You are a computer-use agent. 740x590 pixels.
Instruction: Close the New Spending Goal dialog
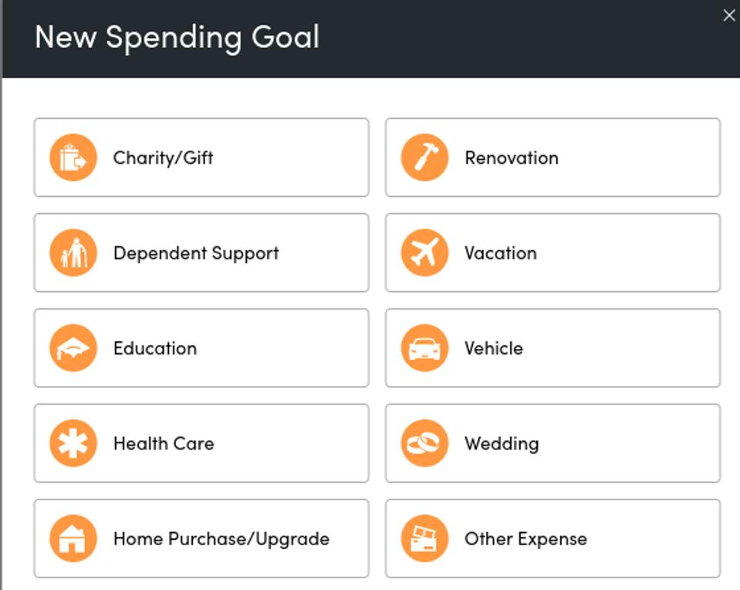click(728, 15)
